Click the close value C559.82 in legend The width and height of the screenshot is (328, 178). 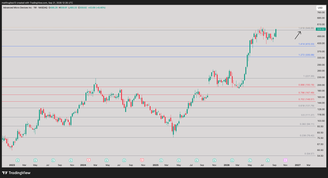pyautogui.click(x=82, y=8)
